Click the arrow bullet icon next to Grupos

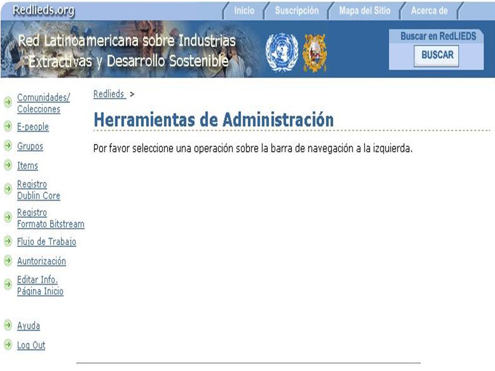8,146
